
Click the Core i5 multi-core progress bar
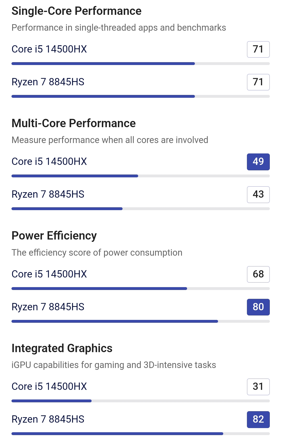[x=140, y=176]
